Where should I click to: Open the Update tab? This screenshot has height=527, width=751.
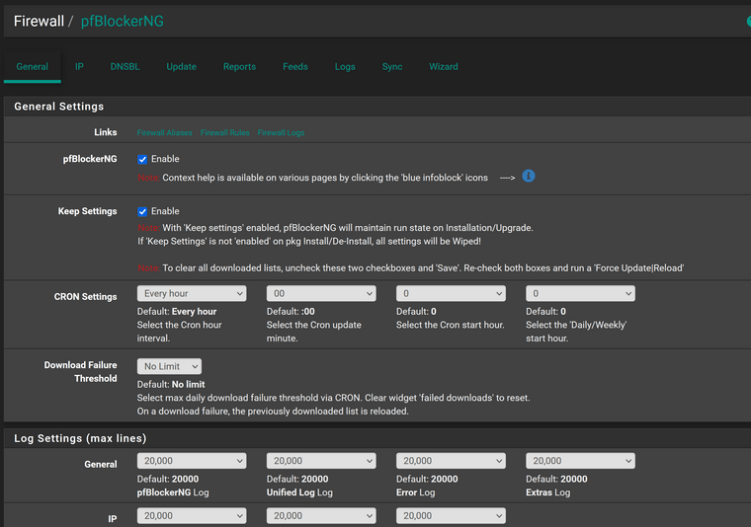coord(182,66)
